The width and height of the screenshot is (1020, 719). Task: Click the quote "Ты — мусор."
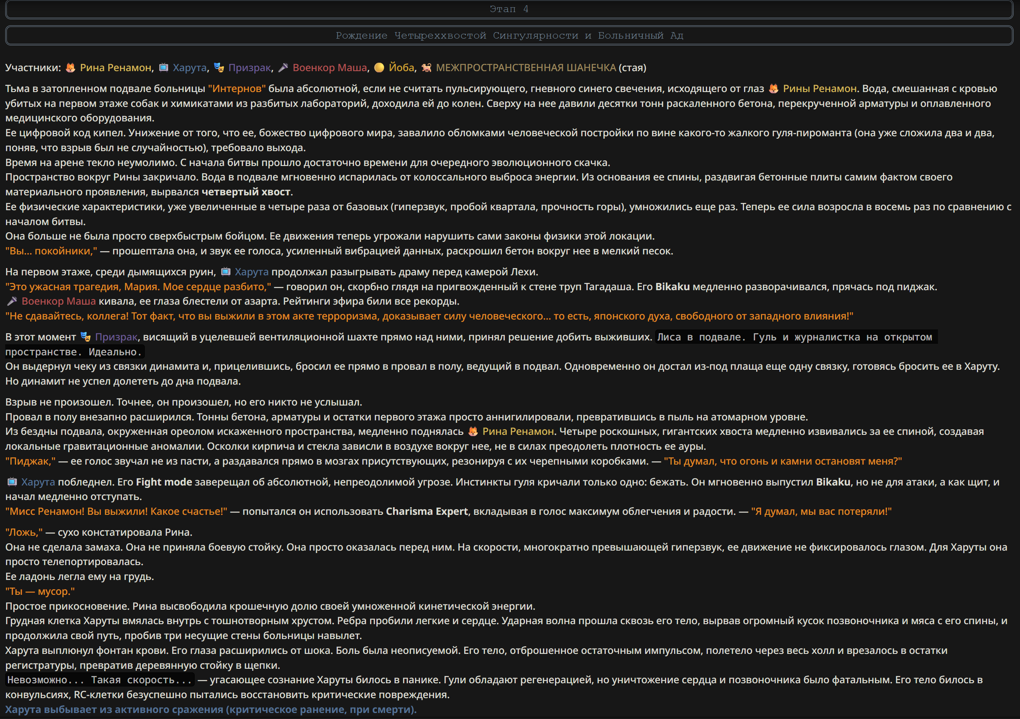pyautogui.click(x=40, y=591)
